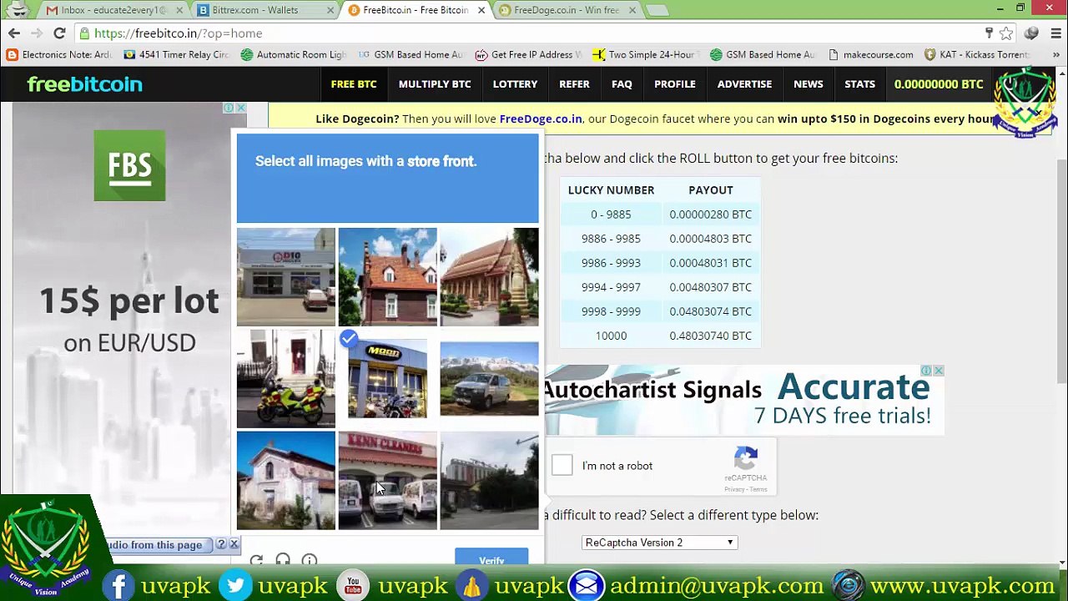Open the Chrome menu button
The height and width of the screenshot is (601, 1068).
point(1055,33)
